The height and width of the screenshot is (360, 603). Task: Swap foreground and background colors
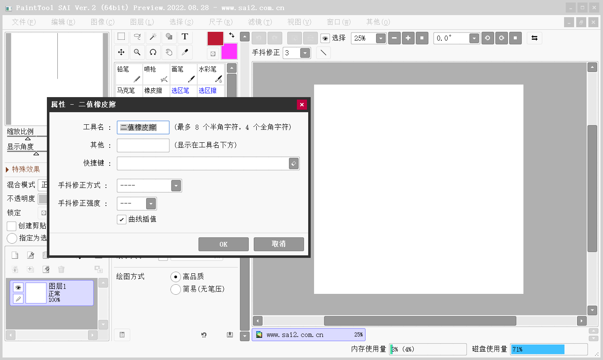(x=232, y=35)
